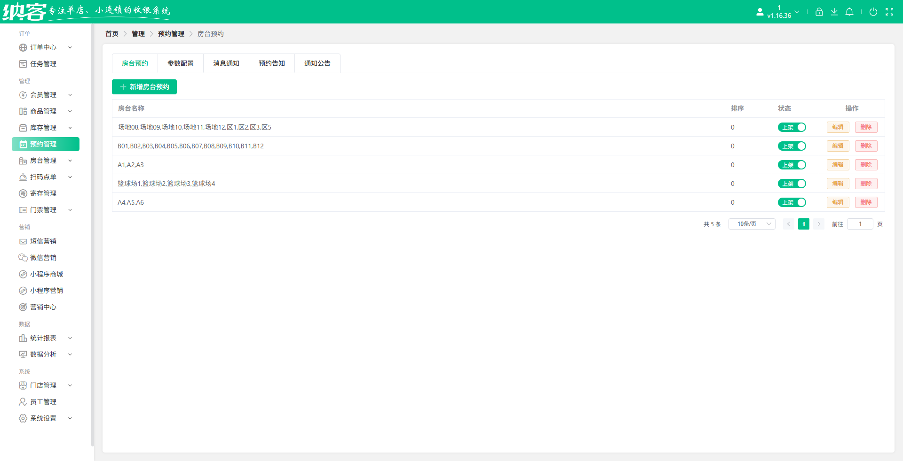Click the 任务管理 sidebar icon
The image size is (903, 461).
click(23, 64)
